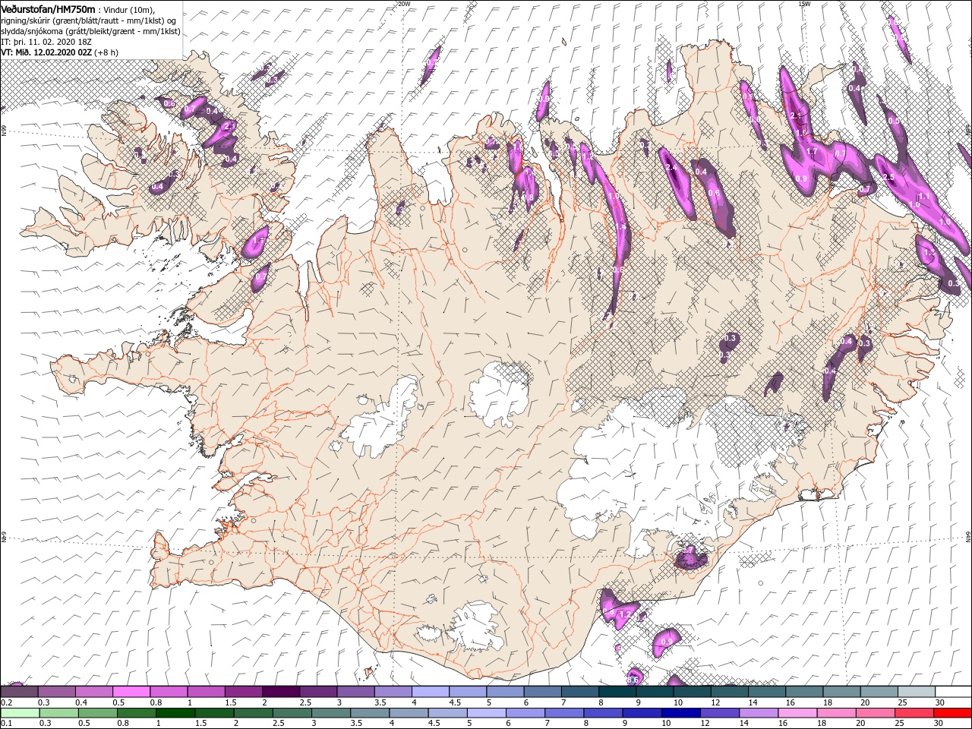The width and height of the screenshot is (972, 729).
Task: Pick the darkest purple top-row swatch at 2
Action: [280, 692]
